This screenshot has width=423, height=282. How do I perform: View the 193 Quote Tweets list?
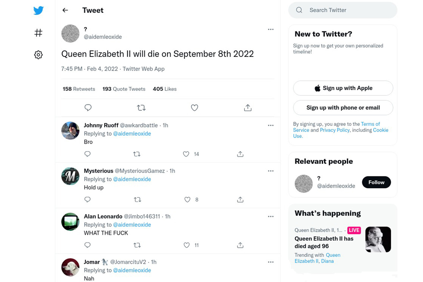click(124, 89)
